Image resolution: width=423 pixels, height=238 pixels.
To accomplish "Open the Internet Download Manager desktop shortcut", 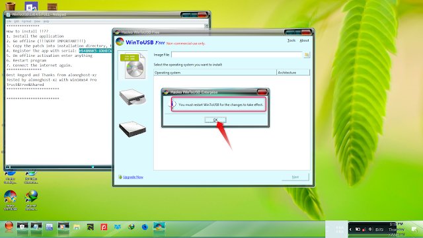I will pyautogui.click(x=31, y=200).
